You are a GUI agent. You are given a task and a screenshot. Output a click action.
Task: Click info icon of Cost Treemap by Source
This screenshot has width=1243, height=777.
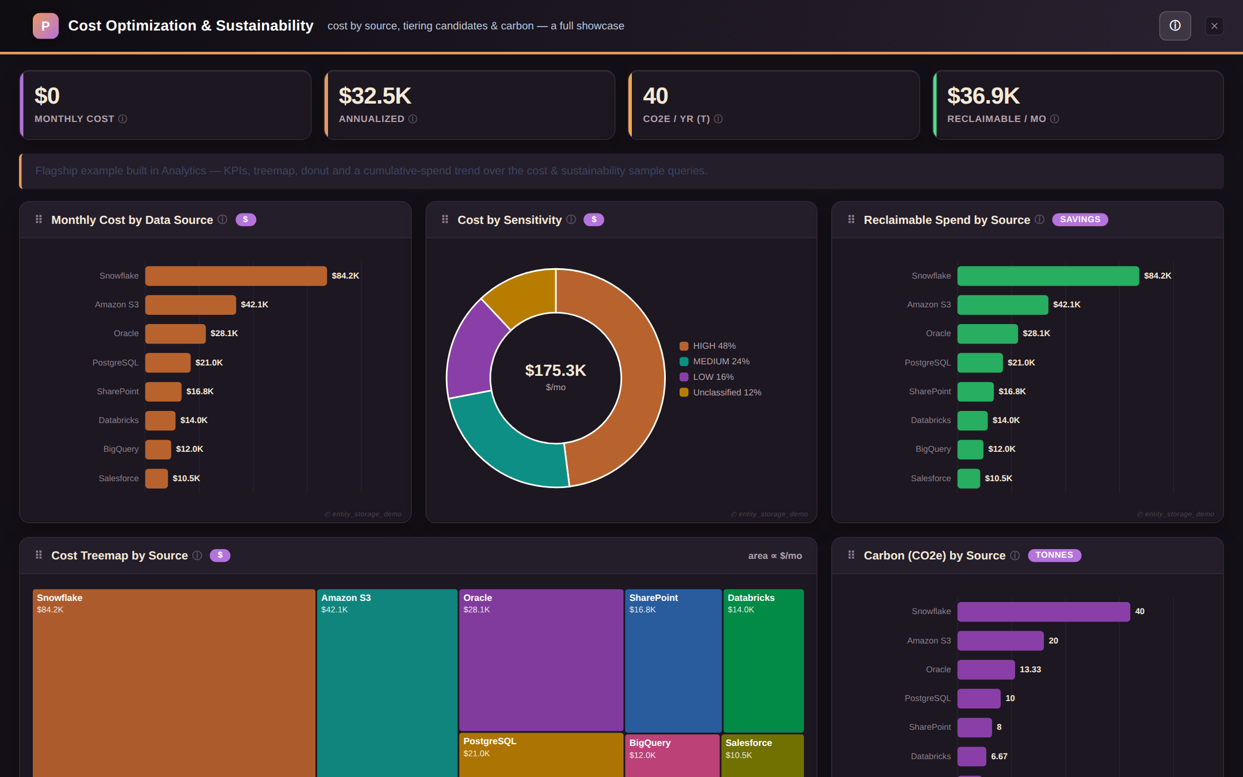(197, 555)
